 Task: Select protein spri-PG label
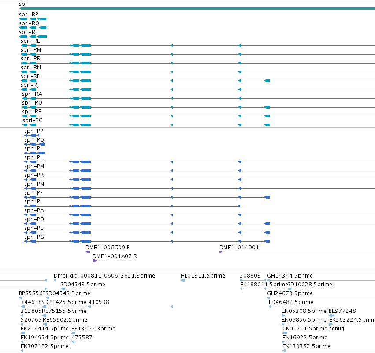pyautogui.click(x=34, y=237)
